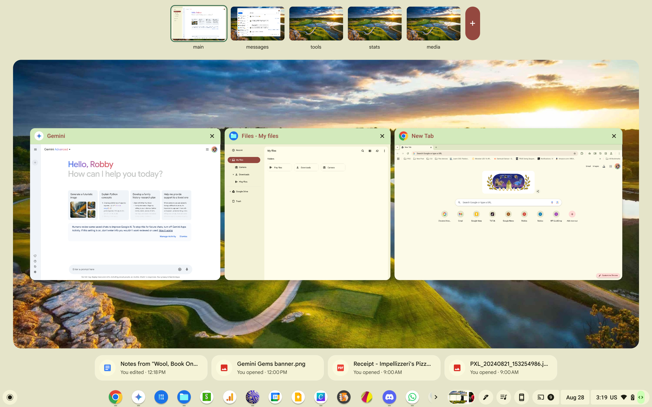
Task: Open Gemini star icon in shelf
Action: click(139, 397)
